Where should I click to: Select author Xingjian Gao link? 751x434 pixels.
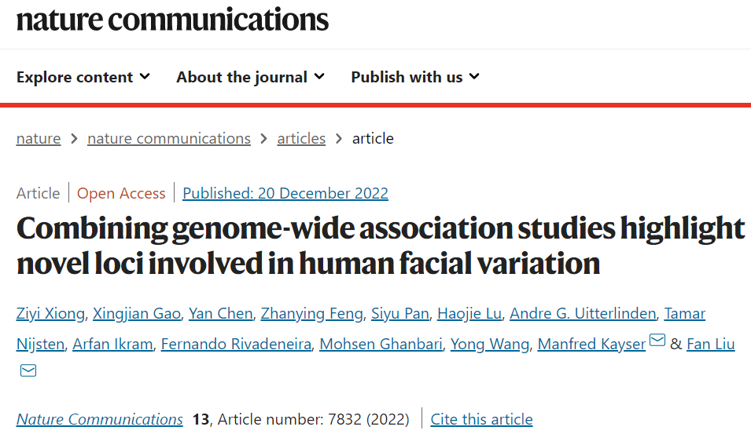click(x=138, y=314)
